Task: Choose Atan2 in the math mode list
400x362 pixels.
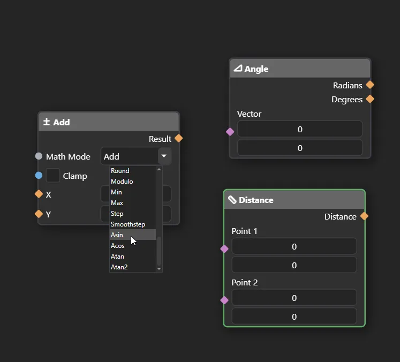Action: pos(133,267)
